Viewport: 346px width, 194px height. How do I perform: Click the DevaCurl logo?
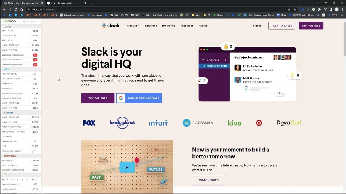(289, 123)
